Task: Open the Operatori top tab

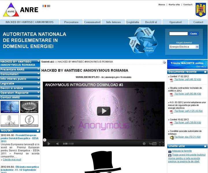Action: pos(175,22)
